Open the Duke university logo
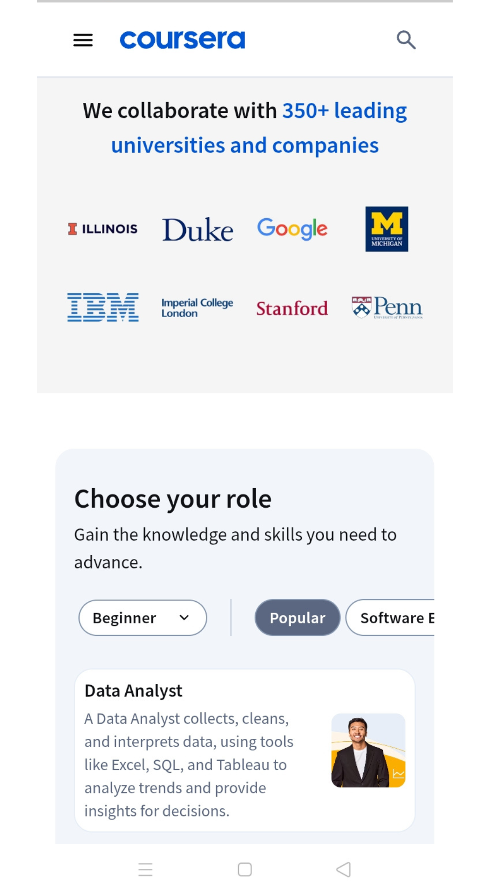Image resolution: width=503 pixels, height=895 pixels. tap(197, 229)
